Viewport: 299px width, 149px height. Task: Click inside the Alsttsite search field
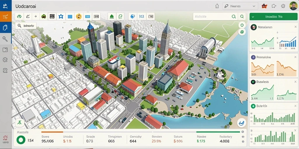[213, 17]
